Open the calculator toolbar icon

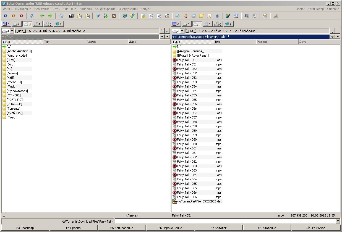tap(194, 16)
